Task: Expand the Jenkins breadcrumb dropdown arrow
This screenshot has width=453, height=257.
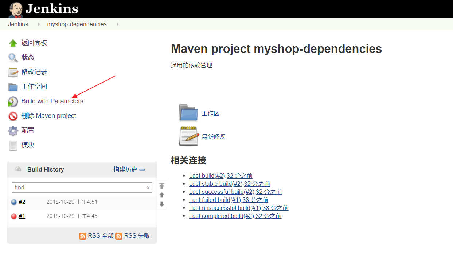Action: 38,24
